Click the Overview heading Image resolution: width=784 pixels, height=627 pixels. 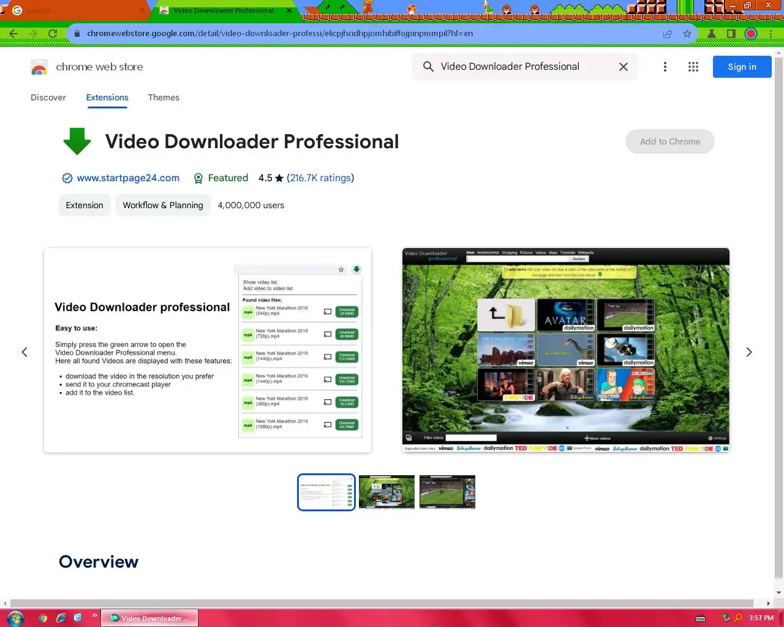click(99, 561)
